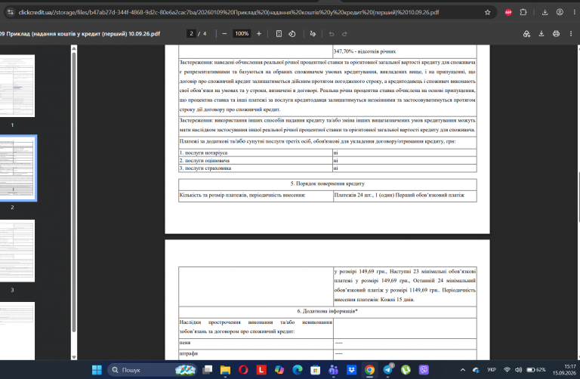Check battery status at 62%
The image size is (580, 379).
pos(536,370)
